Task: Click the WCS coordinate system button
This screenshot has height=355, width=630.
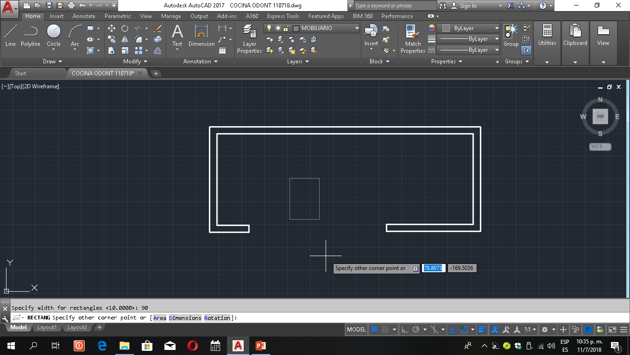Action: 600,147
